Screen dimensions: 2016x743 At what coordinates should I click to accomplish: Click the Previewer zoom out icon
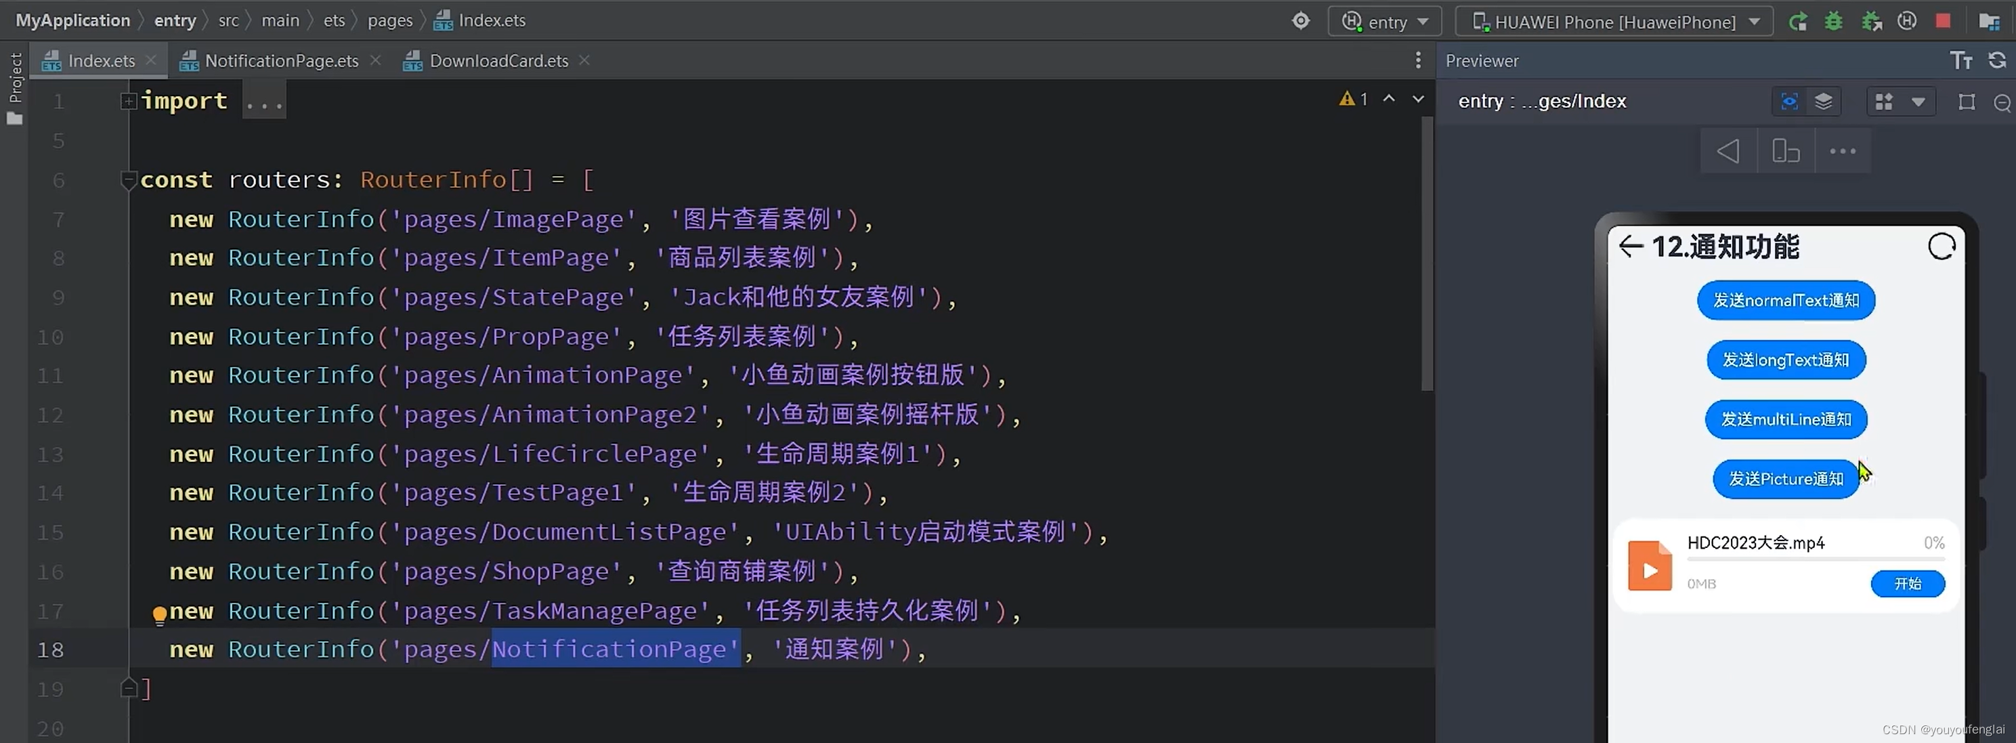point(2002,102)
